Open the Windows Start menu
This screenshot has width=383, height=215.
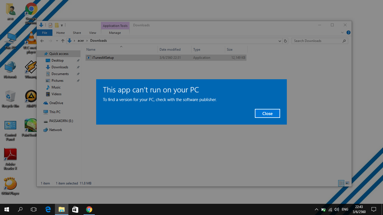(7, 209)
